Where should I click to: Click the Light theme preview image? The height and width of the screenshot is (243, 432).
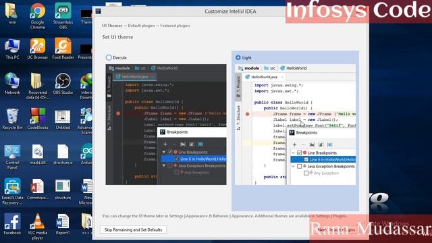[295, 124]
